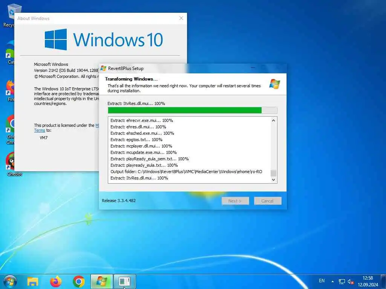Click the Revert8Plus Setup title bar icon

pyautogui.click(x=103, y=68)
